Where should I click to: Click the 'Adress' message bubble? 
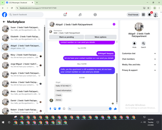tap(58, 100)
